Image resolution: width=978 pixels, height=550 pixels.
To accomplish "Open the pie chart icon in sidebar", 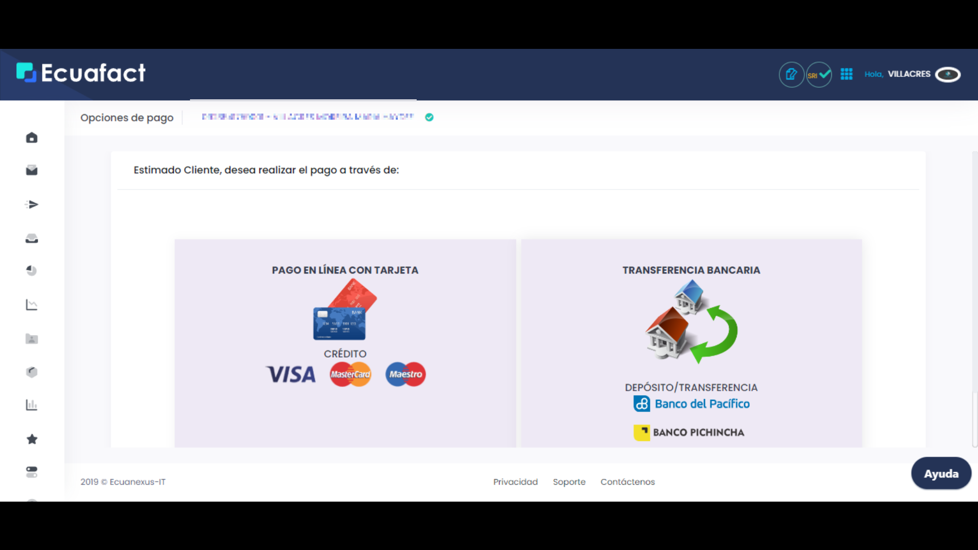I will (32, 270).
